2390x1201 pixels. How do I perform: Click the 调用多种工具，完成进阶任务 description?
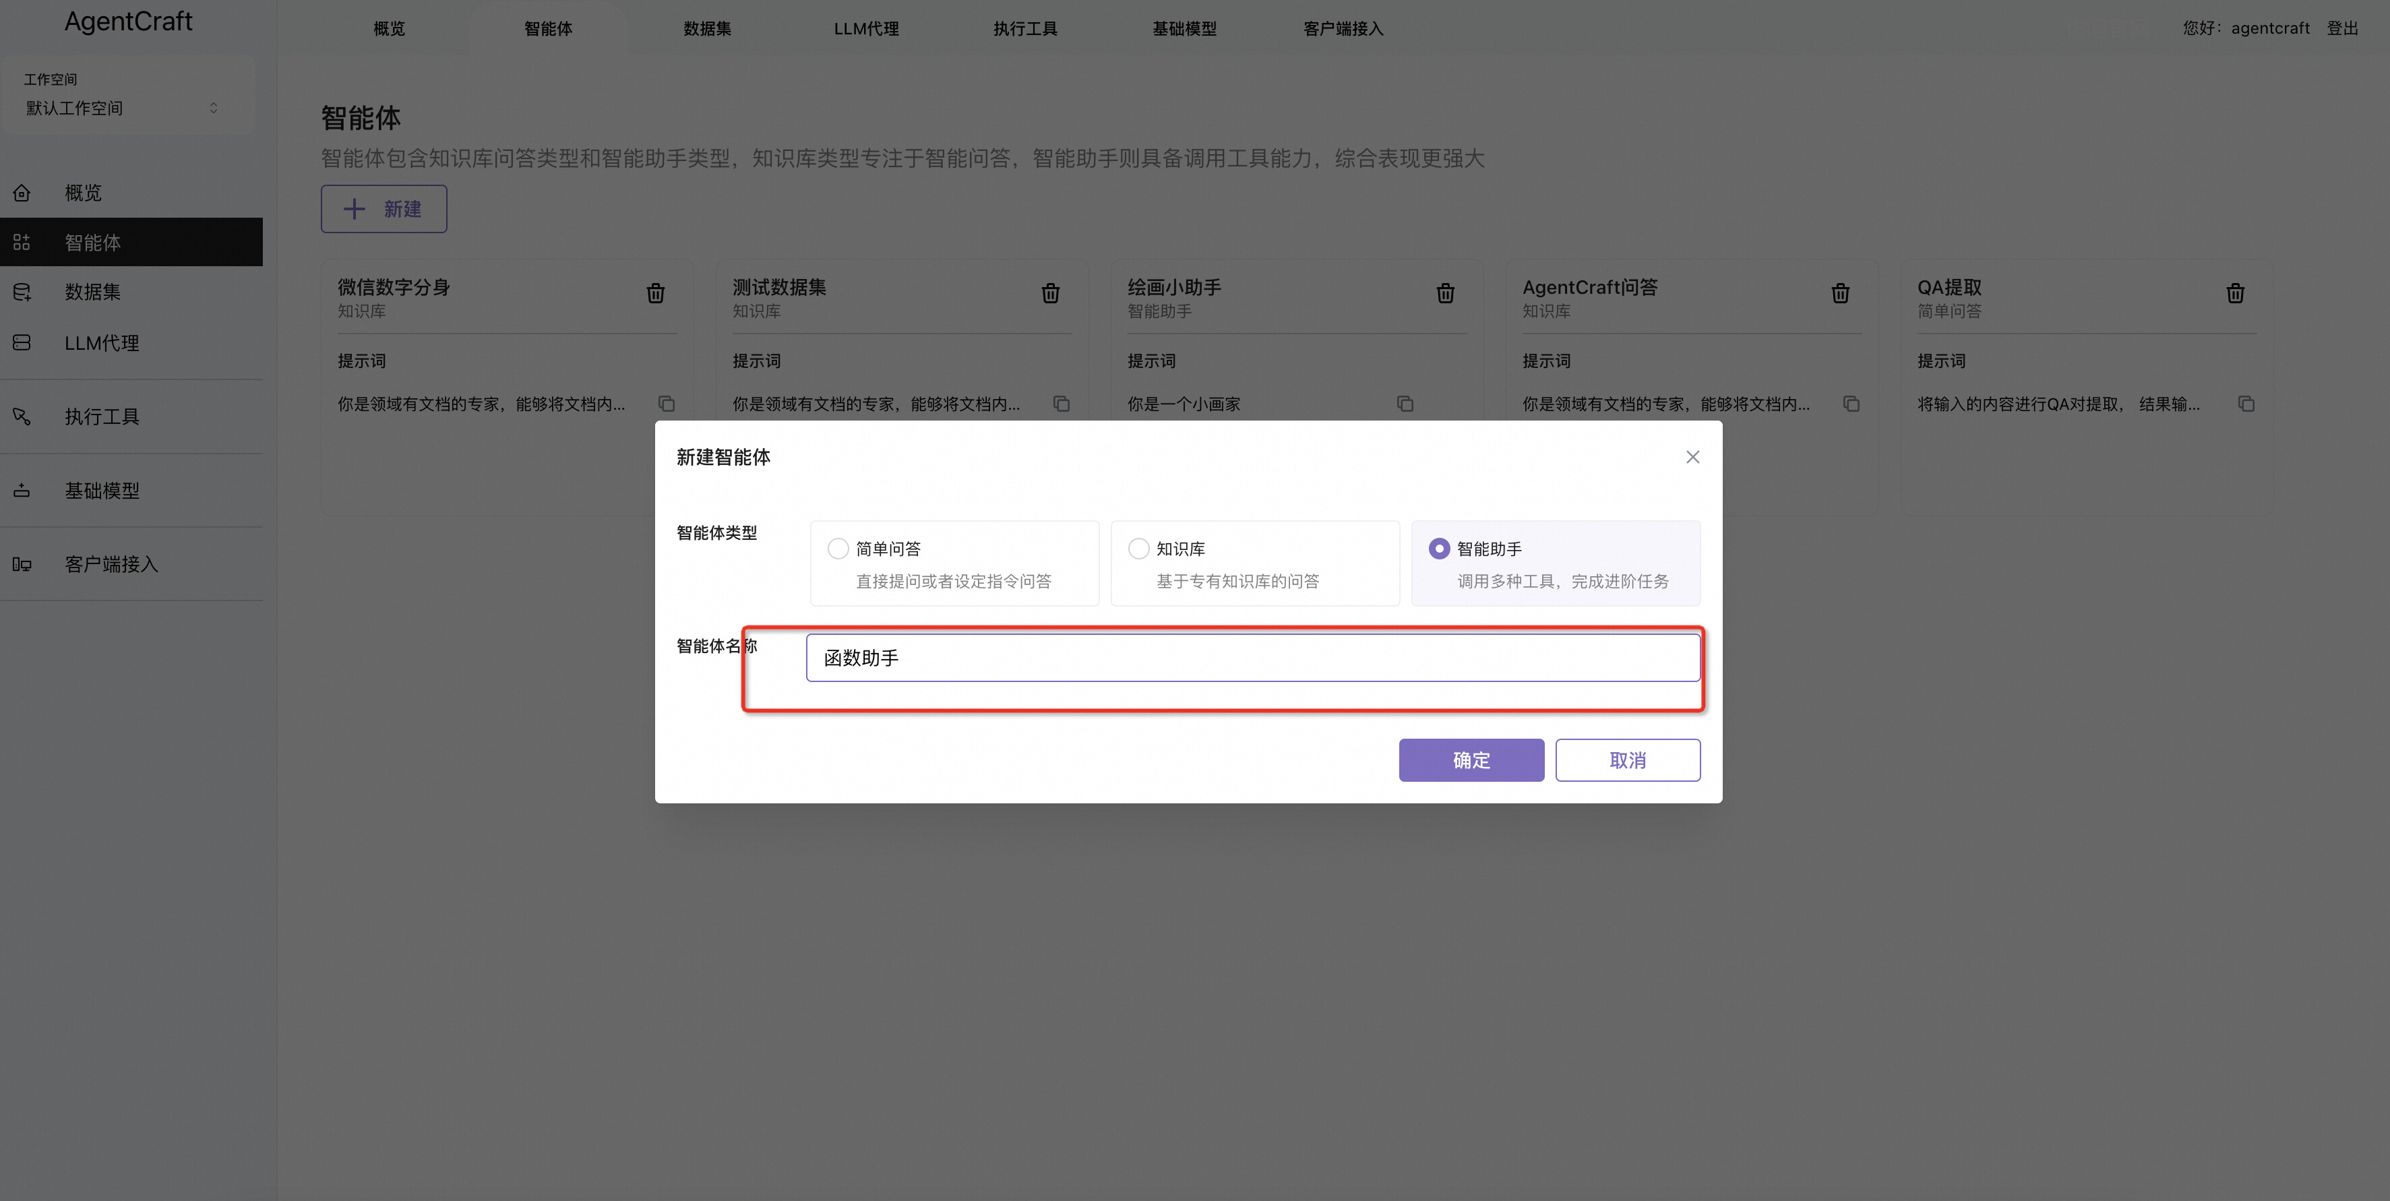1562,580
